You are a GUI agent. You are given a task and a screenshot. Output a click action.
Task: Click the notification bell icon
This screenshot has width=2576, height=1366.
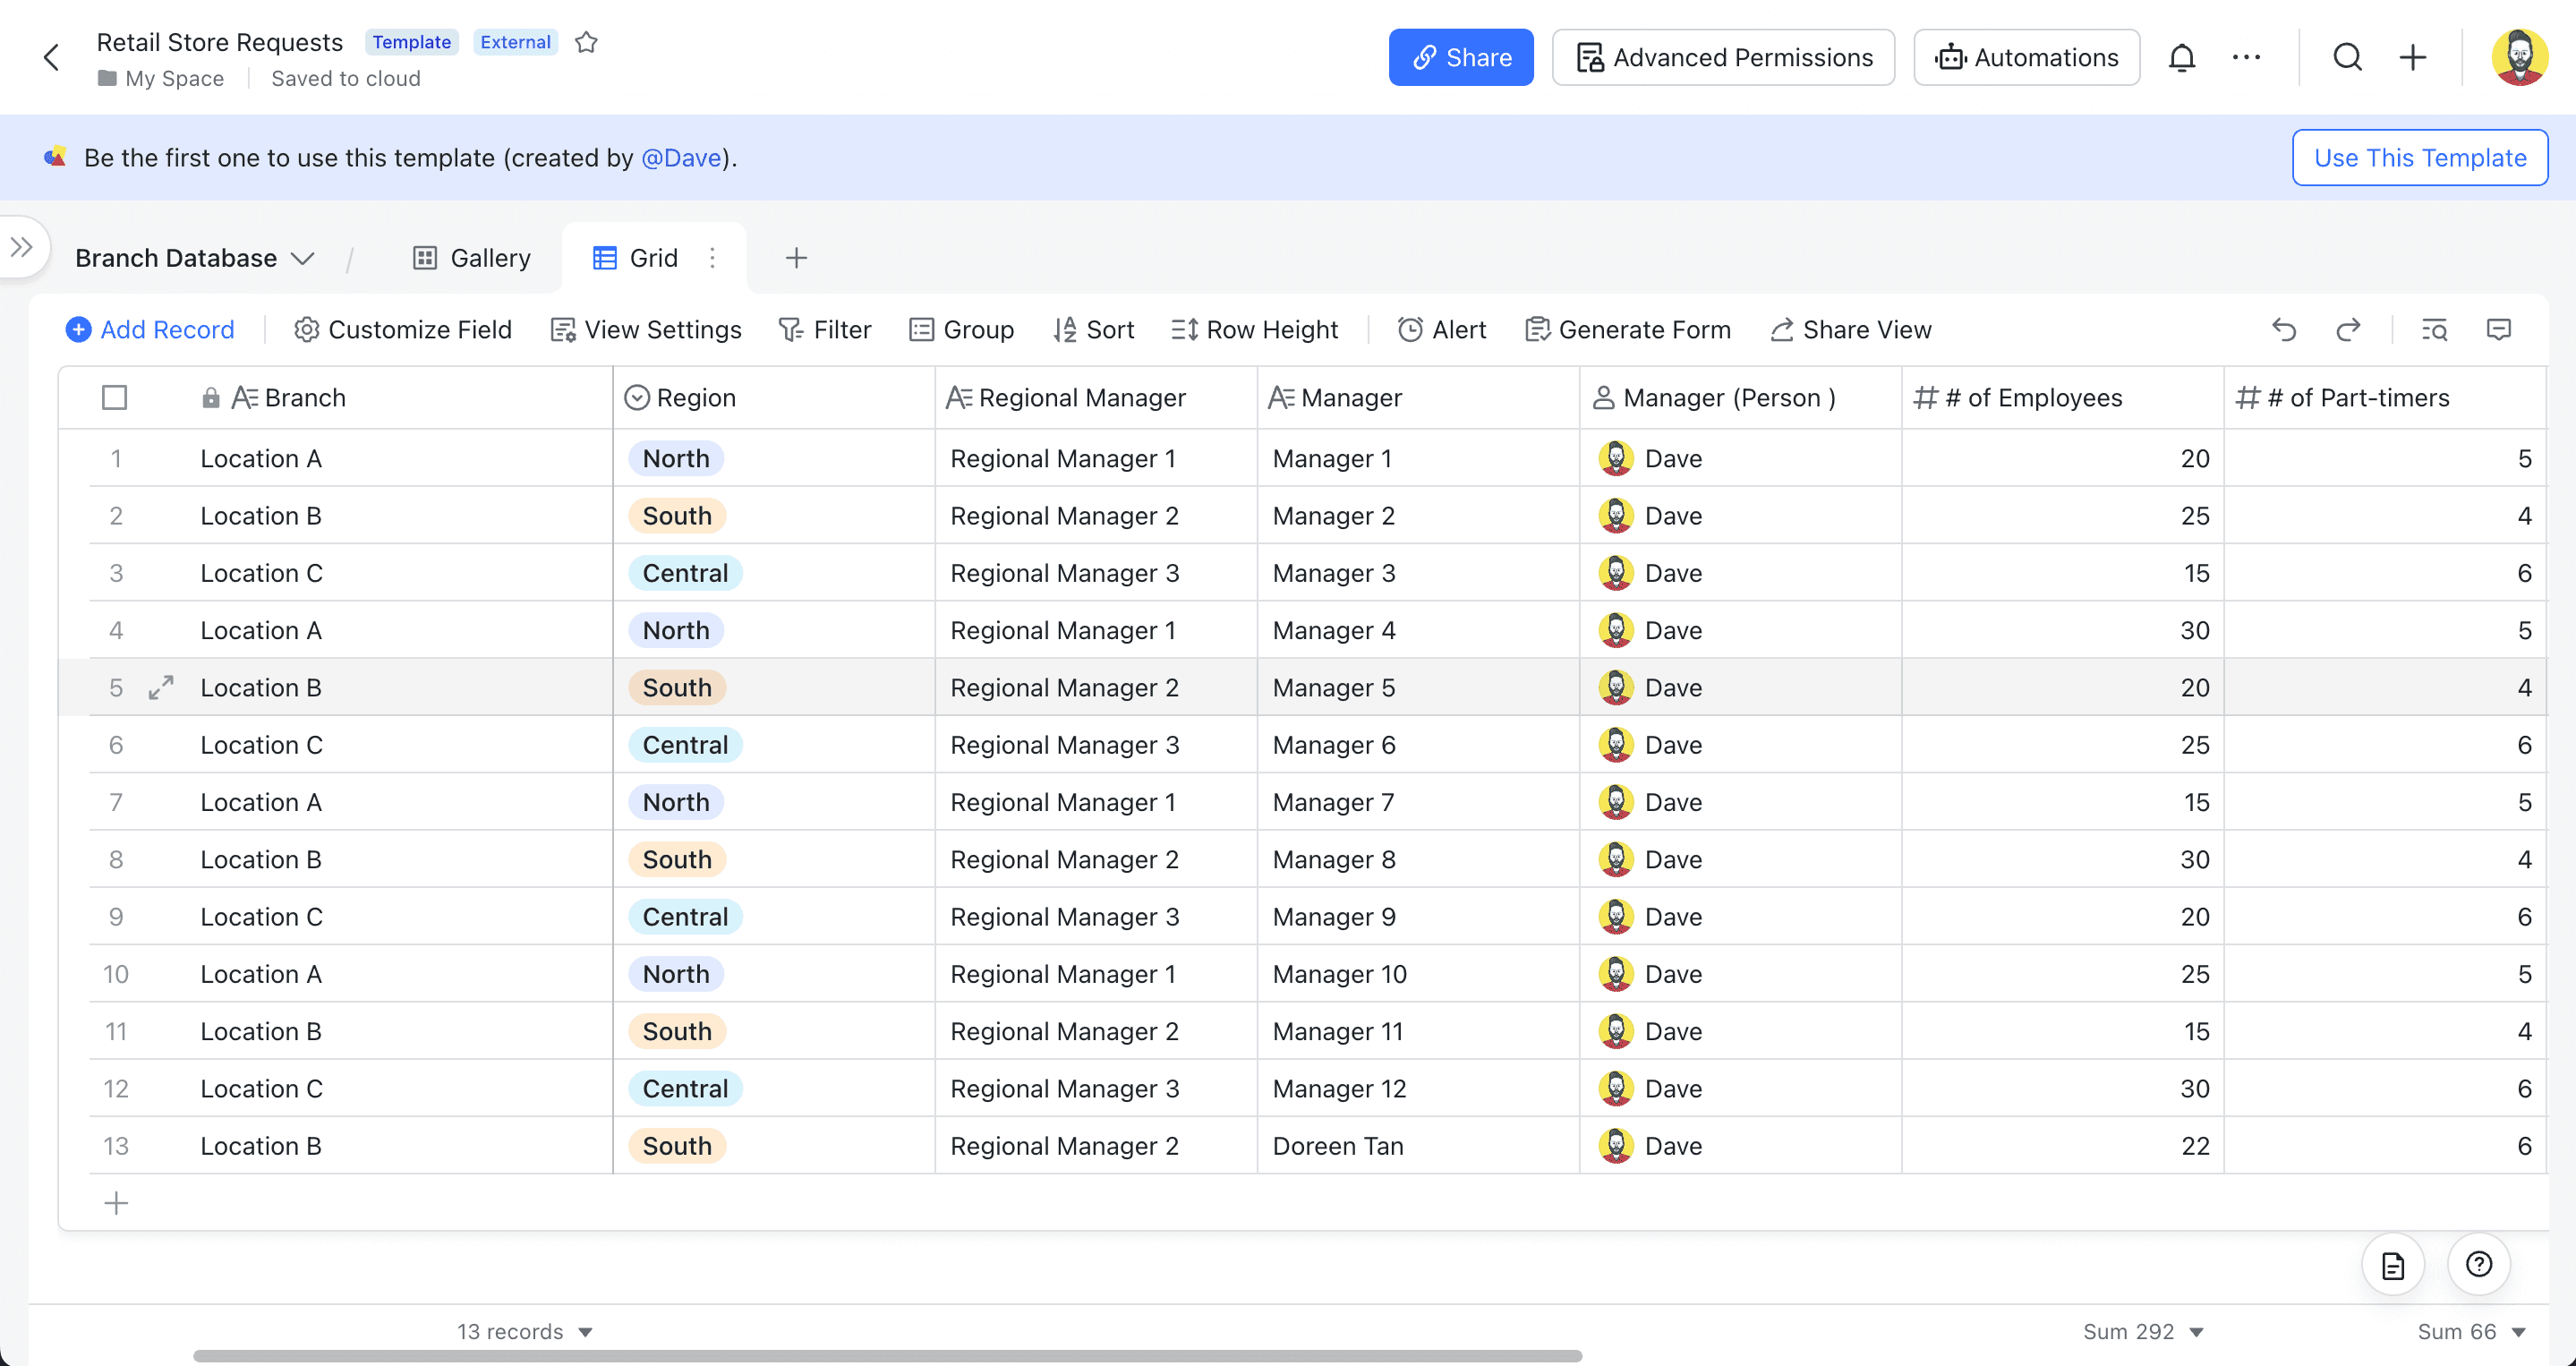2182,58
